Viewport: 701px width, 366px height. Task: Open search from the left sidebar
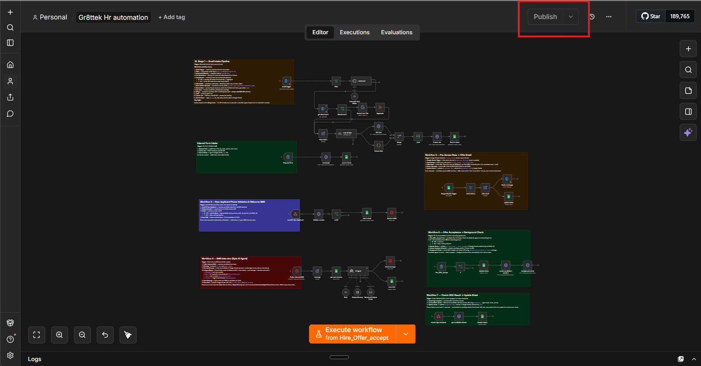[10, 27]
